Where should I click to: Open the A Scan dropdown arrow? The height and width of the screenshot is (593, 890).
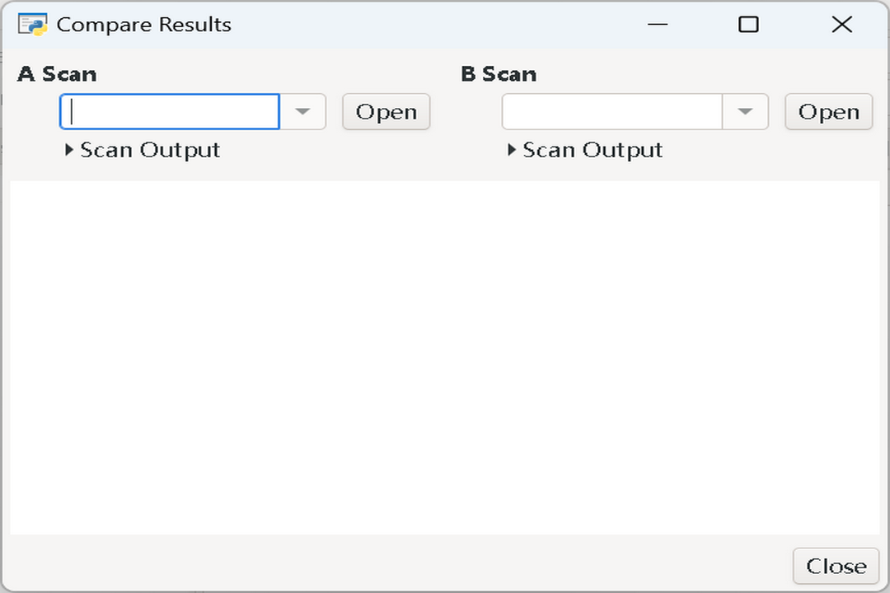302,112
